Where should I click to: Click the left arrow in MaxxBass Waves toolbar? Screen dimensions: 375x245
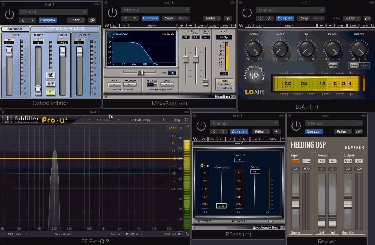pyautogui.click(x=182, y=26)
